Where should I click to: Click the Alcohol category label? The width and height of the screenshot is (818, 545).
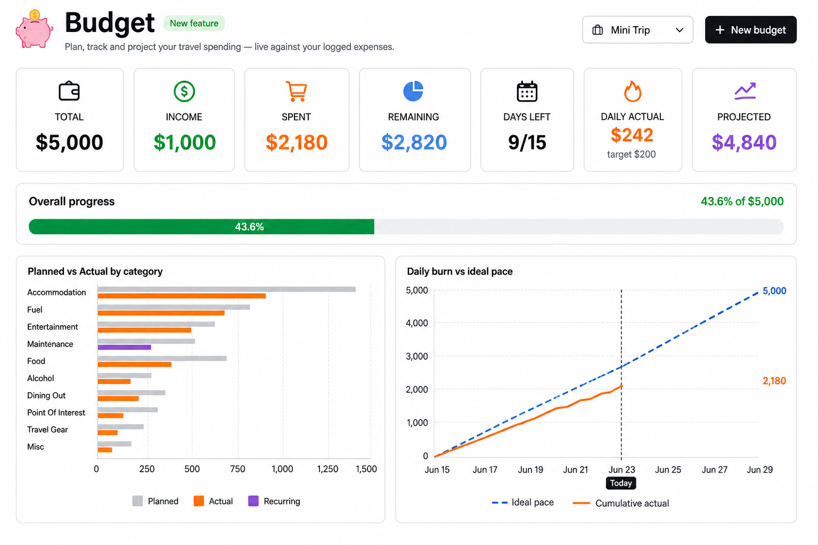tap(40, 378)
